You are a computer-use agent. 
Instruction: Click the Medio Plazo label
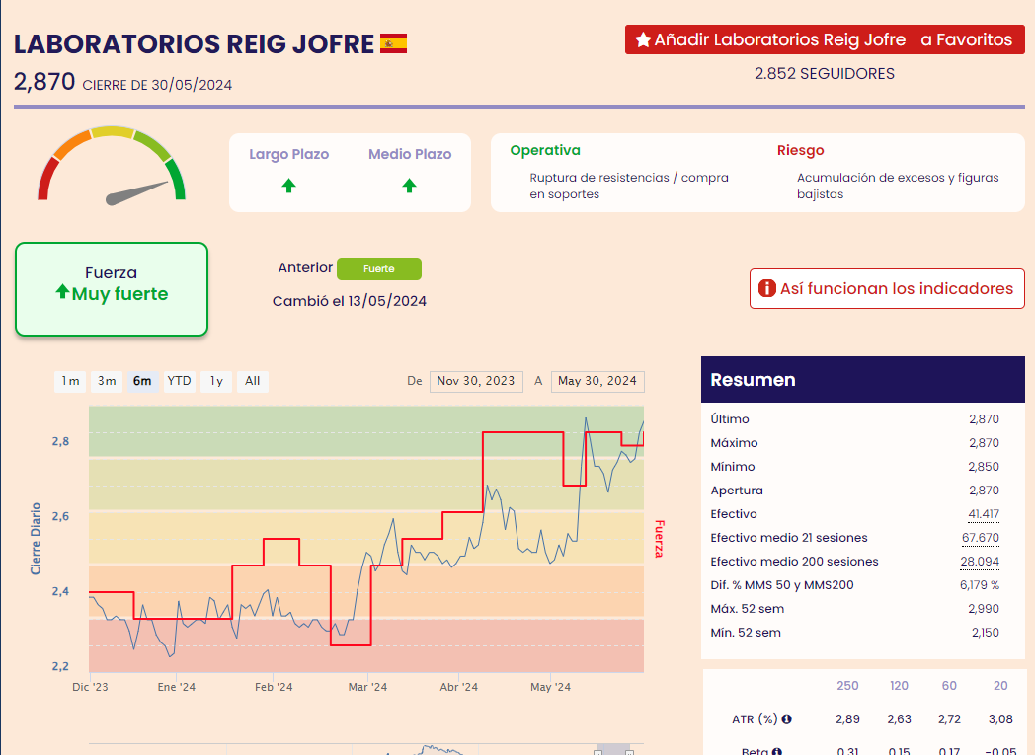[x=410, y=154]
